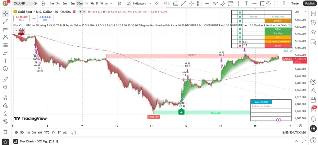Open the forecasting and measurement tools group
The height and width of the screenshot is (145, 318).
pyautogui.click(x=6, y=45)
